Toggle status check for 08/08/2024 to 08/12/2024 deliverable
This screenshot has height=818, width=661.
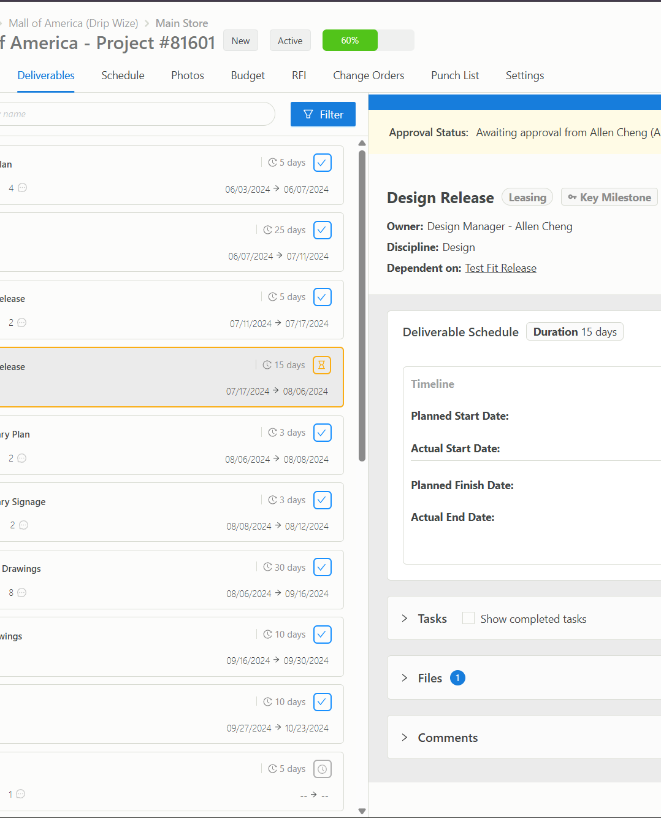(x=323, y=500)
